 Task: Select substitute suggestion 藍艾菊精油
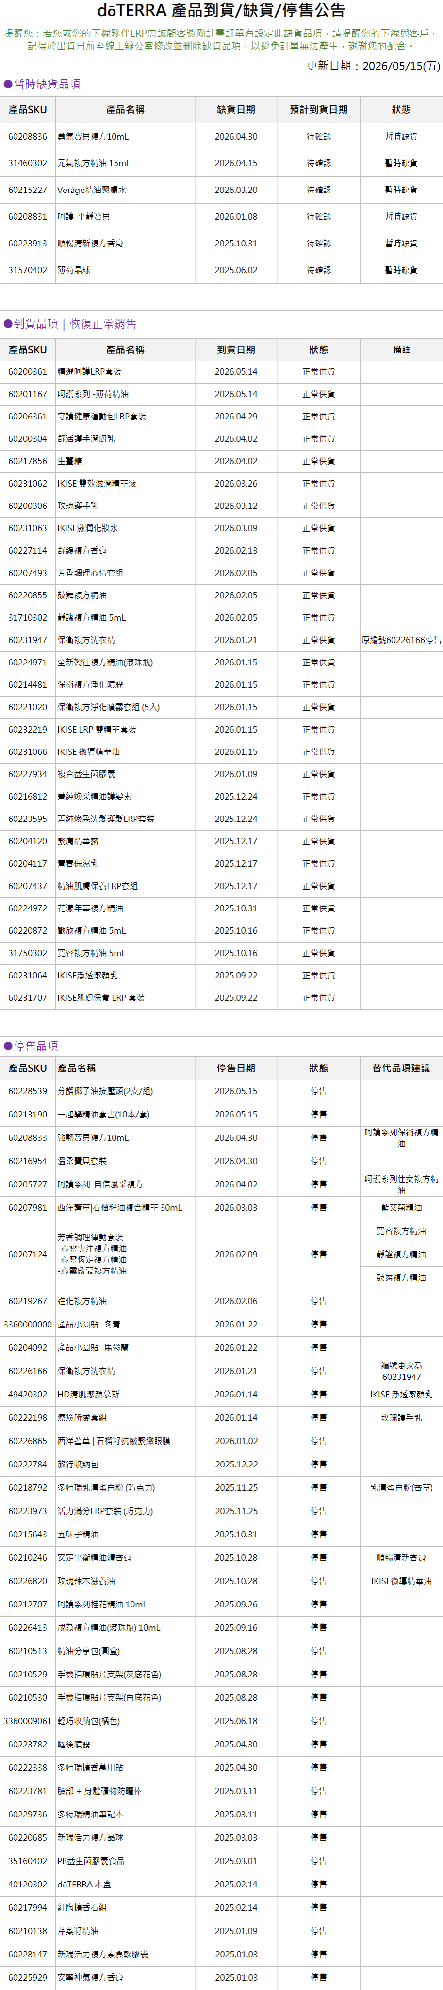coord(401,1208)
